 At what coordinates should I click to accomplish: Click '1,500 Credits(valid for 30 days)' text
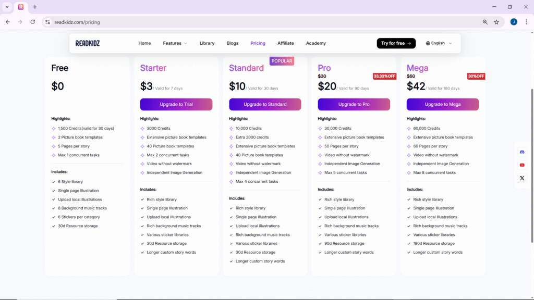click(86, 129)
